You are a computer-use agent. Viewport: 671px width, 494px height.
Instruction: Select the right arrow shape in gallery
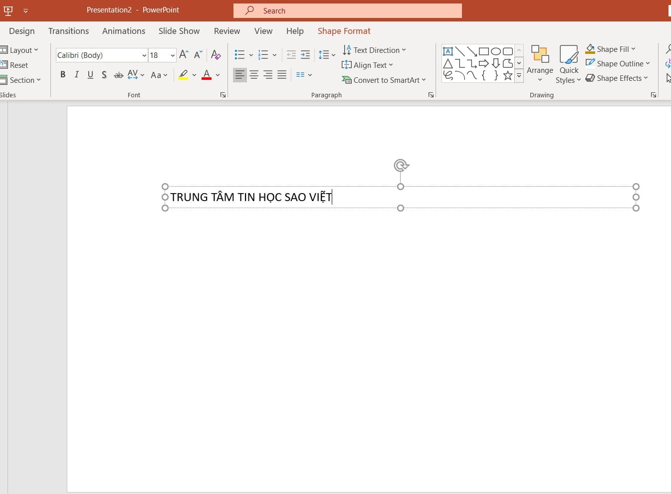[483, 63]
